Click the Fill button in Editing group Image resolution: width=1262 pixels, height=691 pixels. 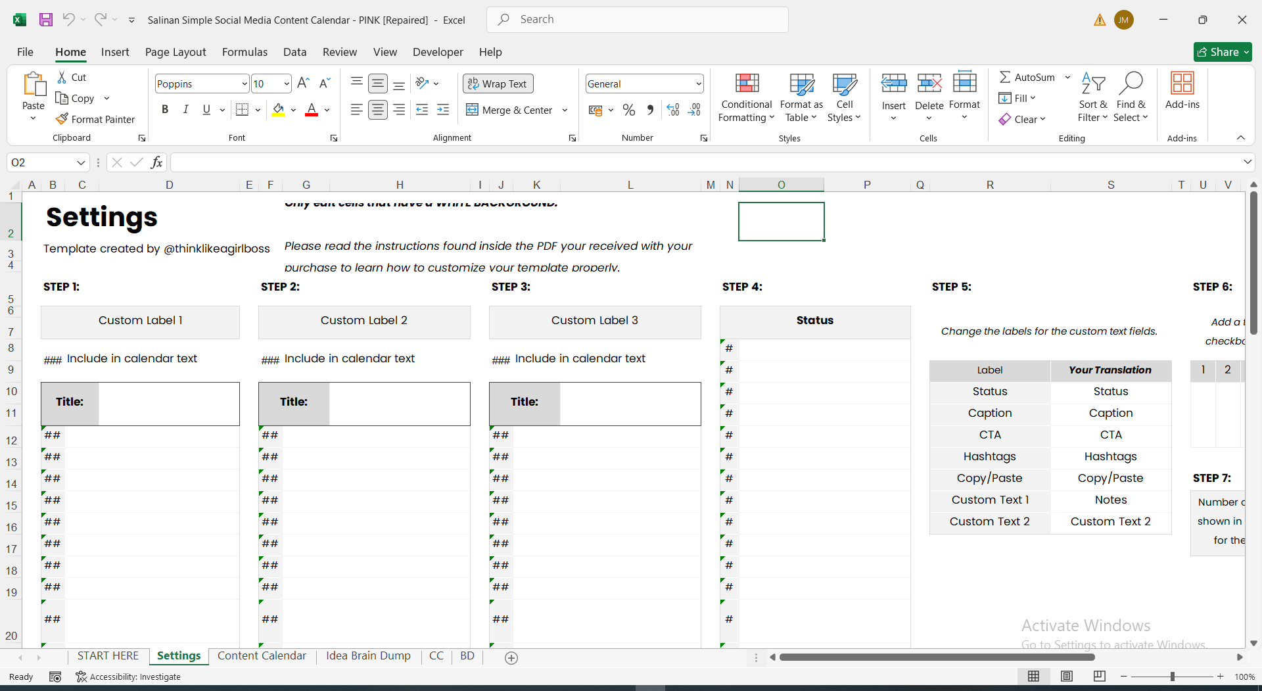[x=1017, y=98]
